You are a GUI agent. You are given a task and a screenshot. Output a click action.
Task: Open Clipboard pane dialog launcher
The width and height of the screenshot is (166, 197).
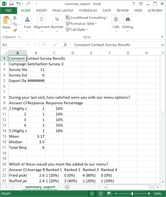tap(19, 37)
